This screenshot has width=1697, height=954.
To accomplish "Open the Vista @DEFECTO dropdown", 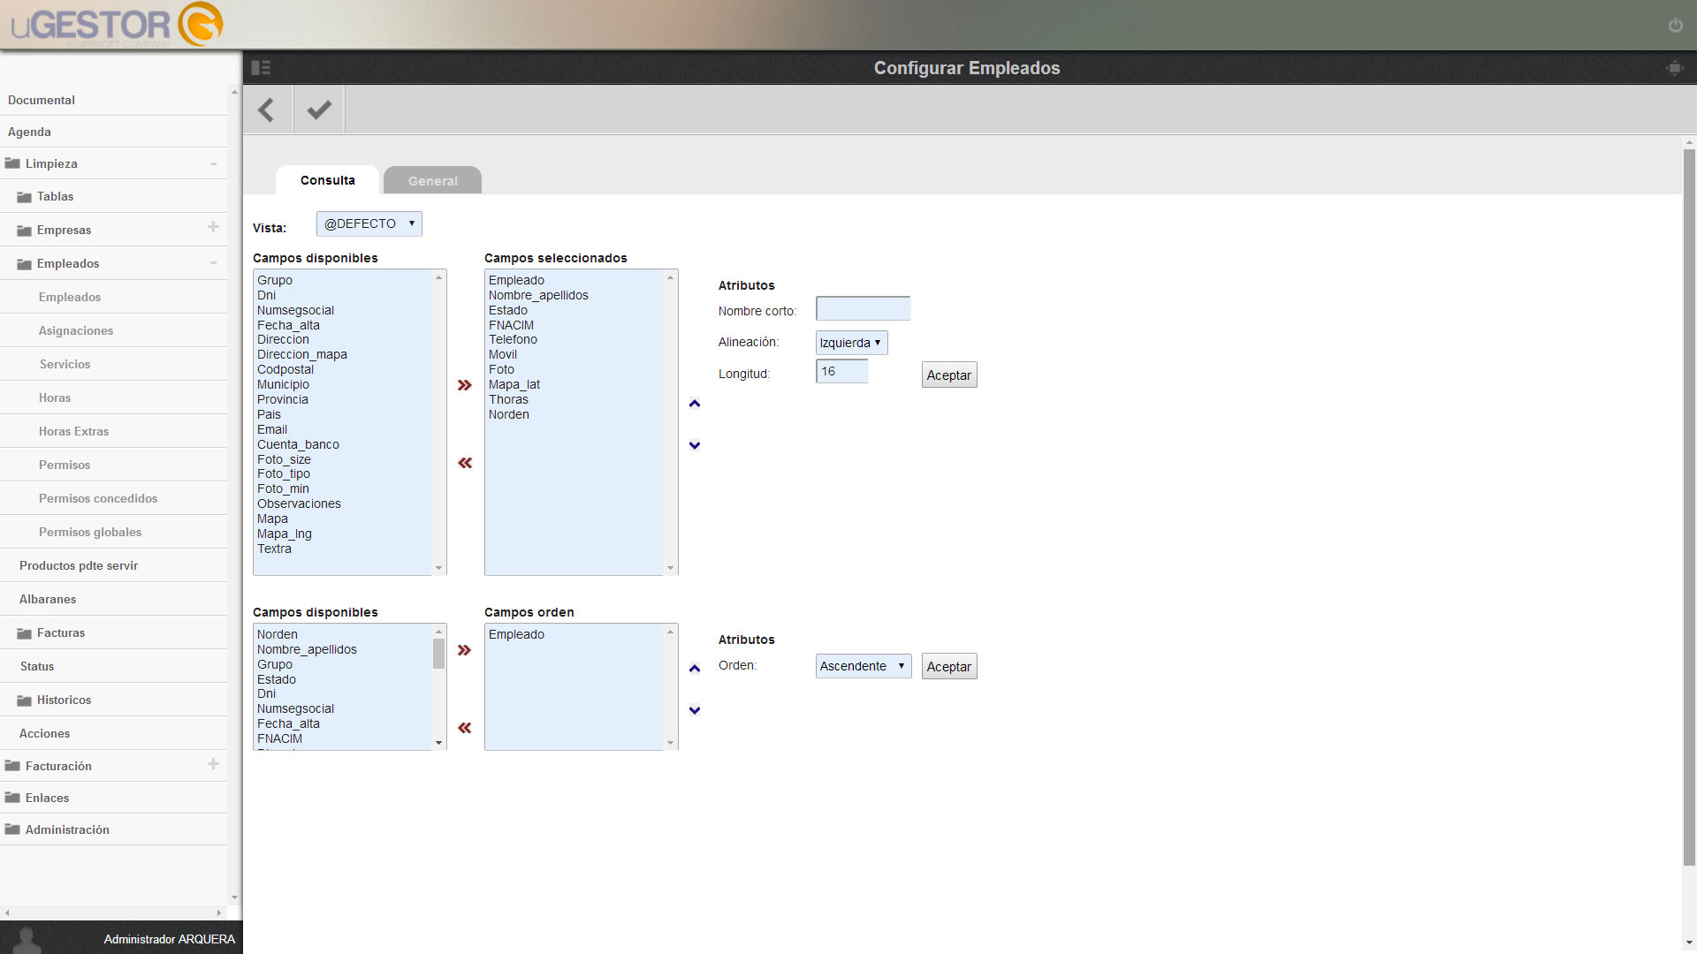I will pyautogui.click(x=369, y=223).
